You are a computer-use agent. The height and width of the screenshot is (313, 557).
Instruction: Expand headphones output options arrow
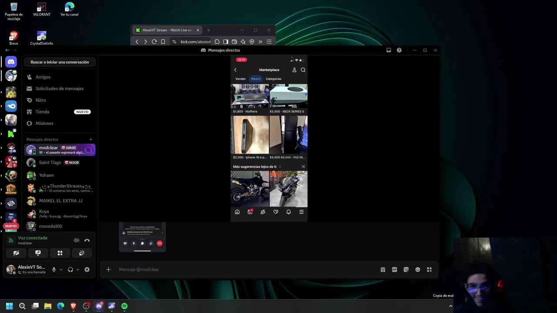(x=78, y=270)
